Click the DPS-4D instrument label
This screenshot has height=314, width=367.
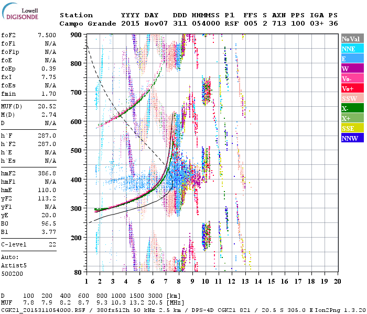tap(203, 310)
